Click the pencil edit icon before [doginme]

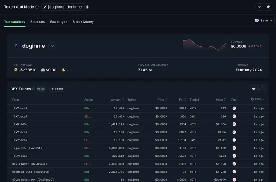(45, 7)
